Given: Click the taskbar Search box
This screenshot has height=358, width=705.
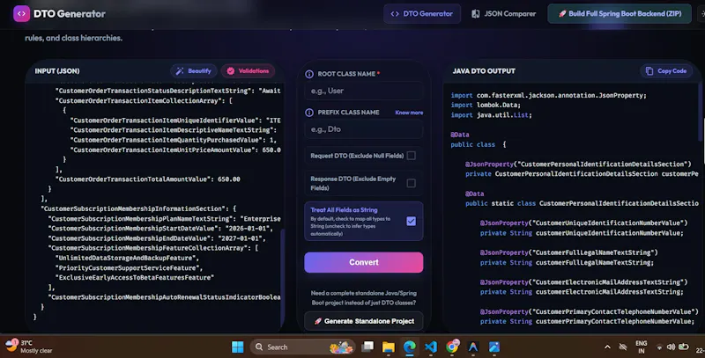Looking at the screenshot, I should coord(302,347).
